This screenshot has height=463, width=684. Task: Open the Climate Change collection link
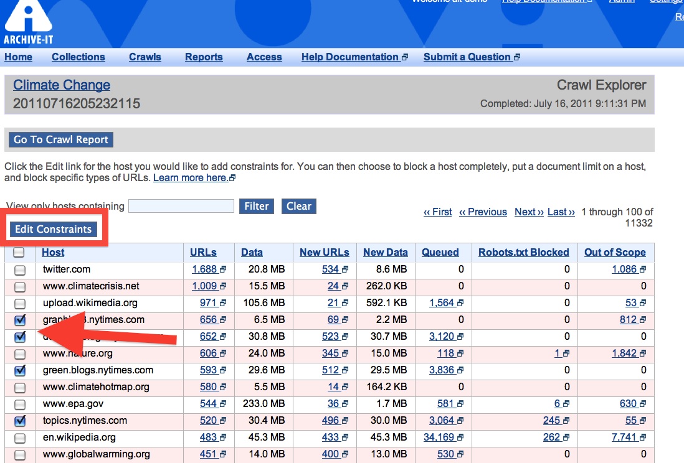62,85
